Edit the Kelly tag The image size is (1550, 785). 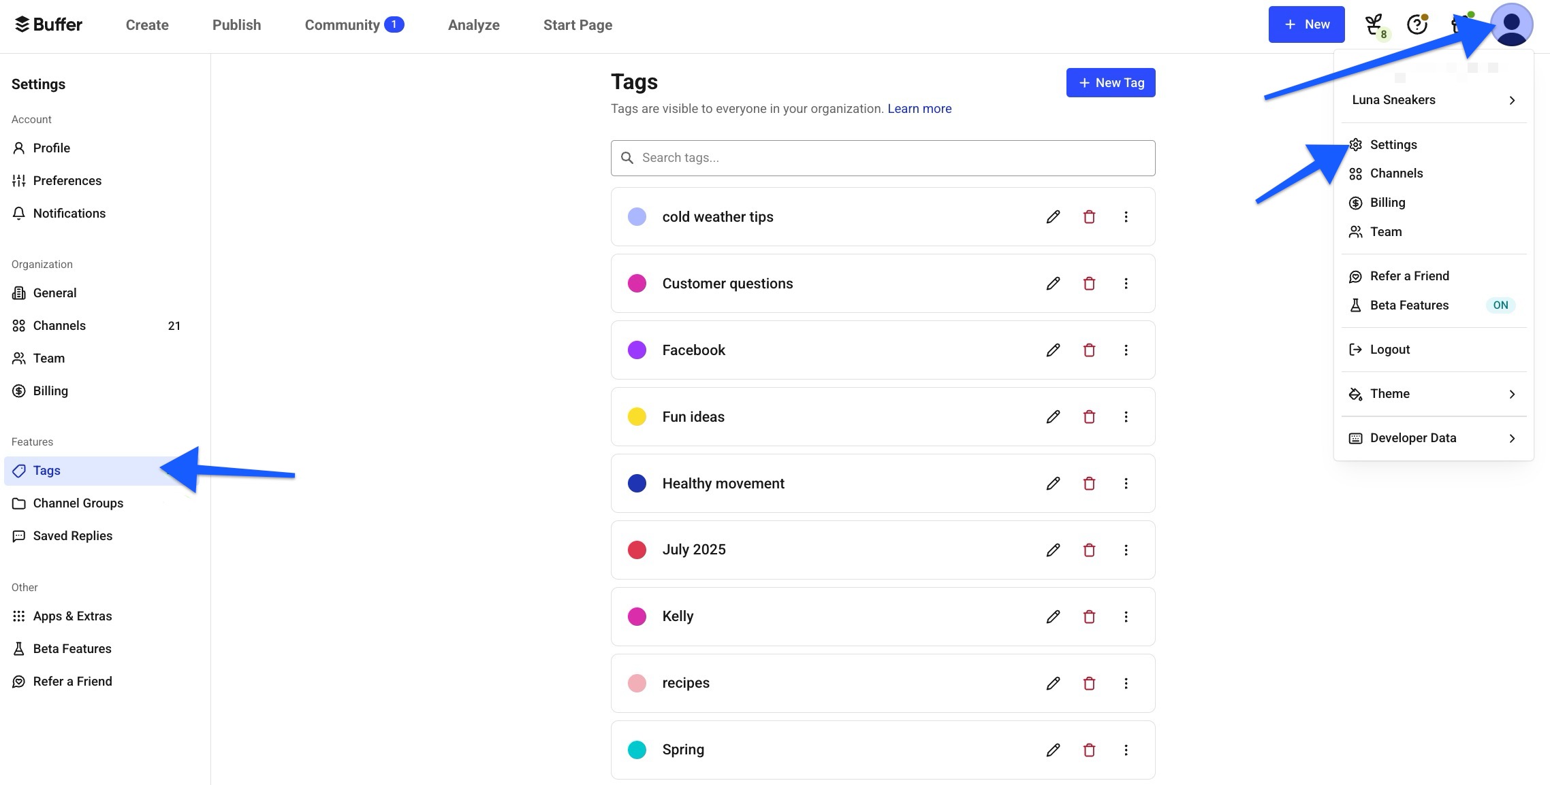(1053, 616)
